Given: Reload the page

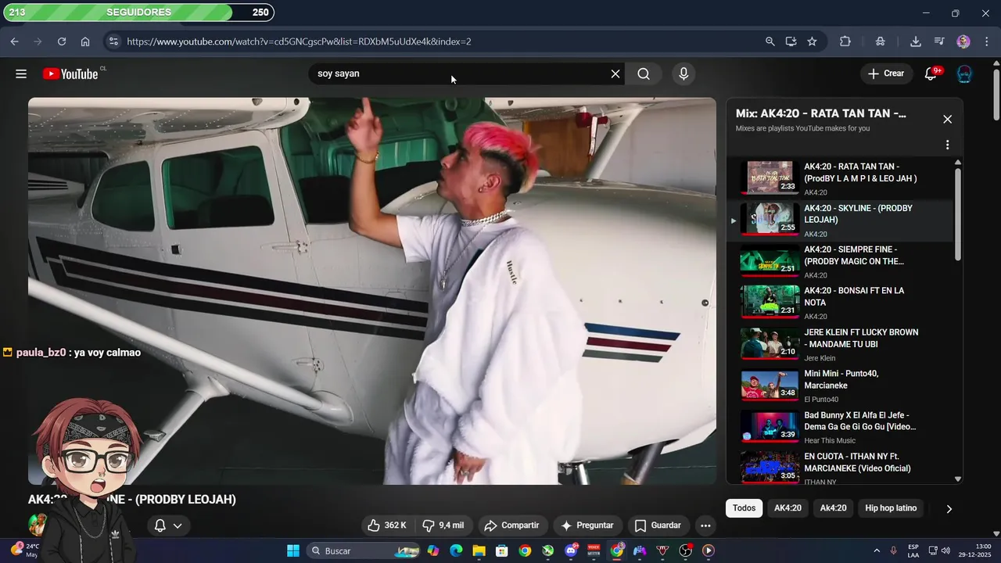Looking at the screenshot, I should pyautogui.click(x=62, y=41).
